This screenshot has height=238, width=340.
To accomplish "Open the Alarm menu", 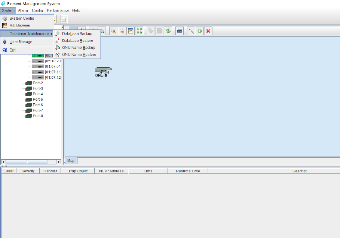I will point(23,10).
